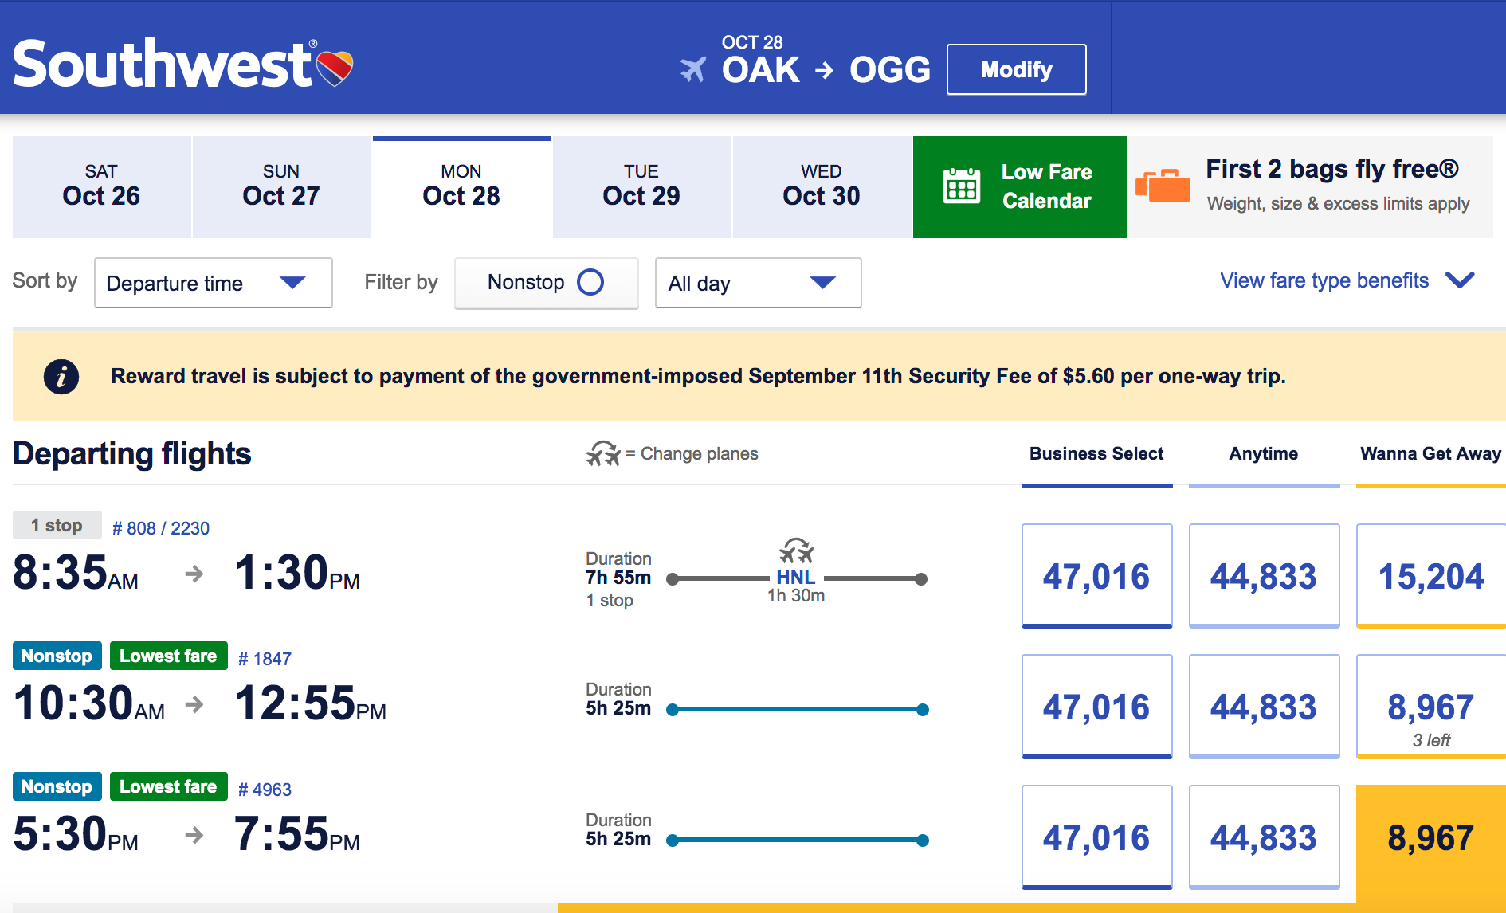The image size is (1506, 913).
Task: Click the orange luggage bags icon
Action: (x=1163, y=186)
